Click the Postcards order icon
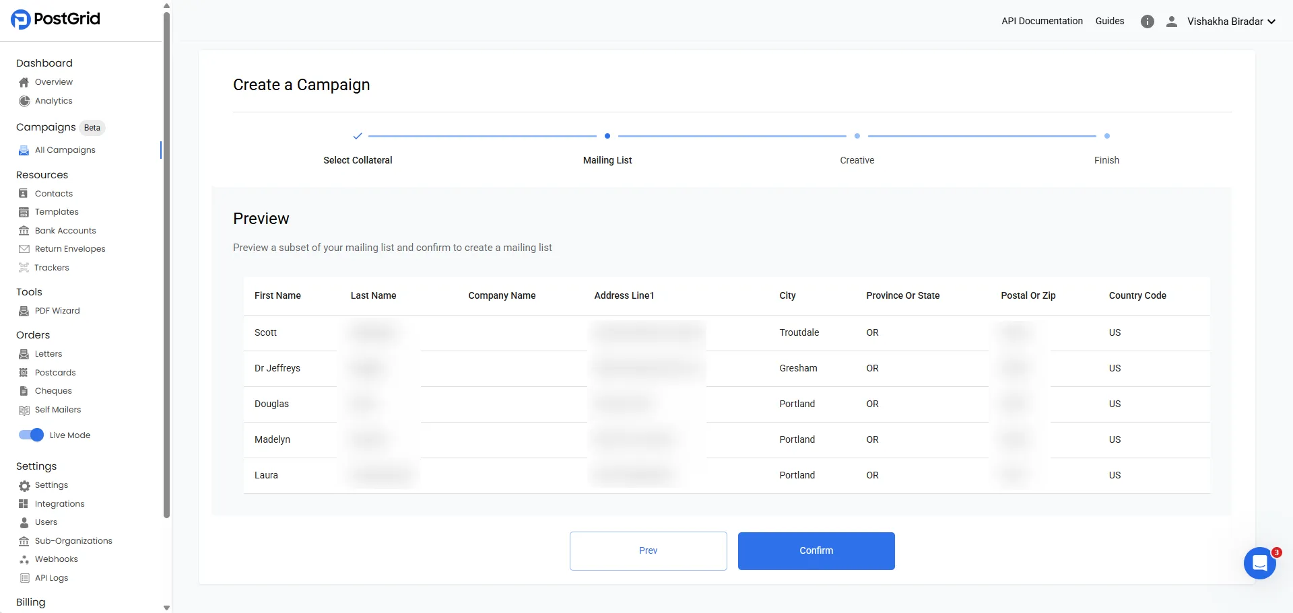Viewport: 1293px width, 613px height. click(x=24, y=372)
